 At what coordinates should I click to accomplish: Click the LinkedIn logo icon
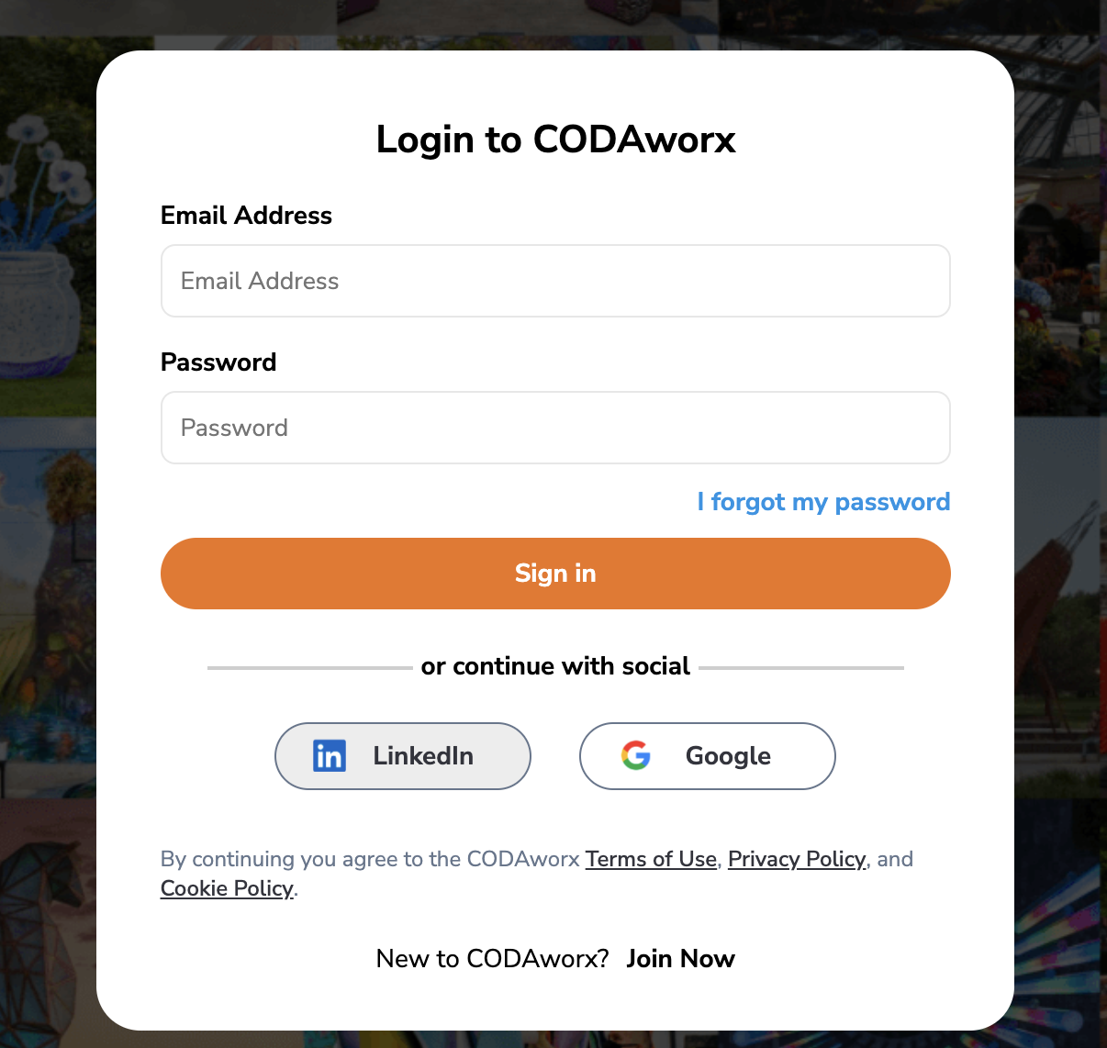(x=330, y=756)
